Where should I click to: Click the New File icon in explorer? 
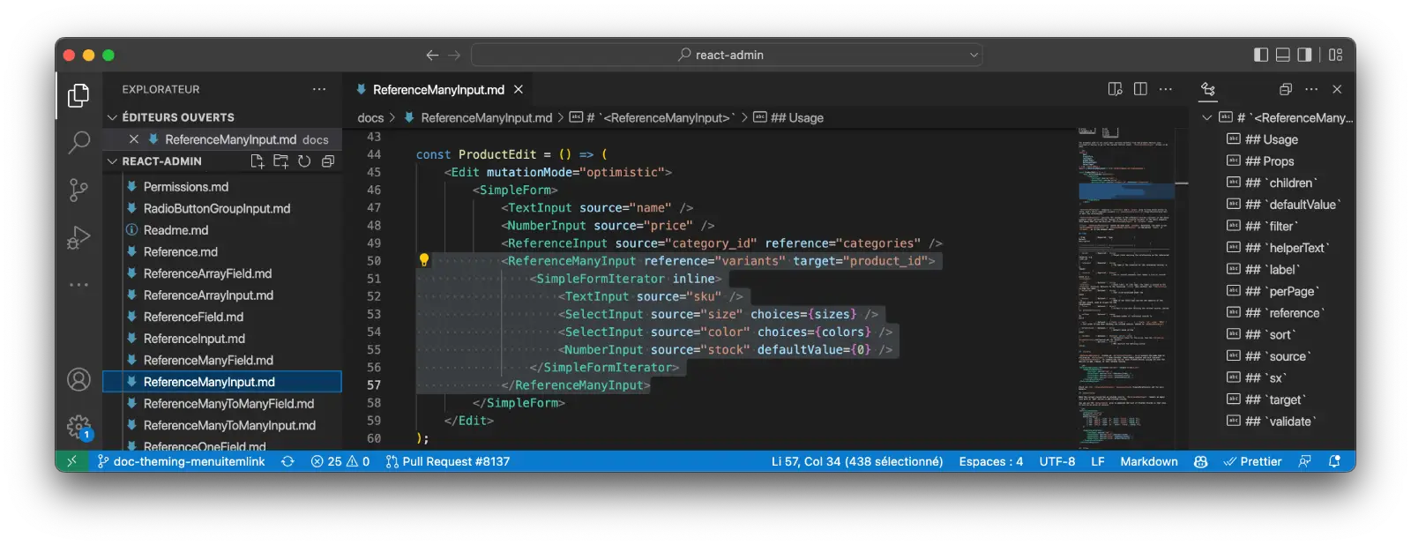coord(257,161)
